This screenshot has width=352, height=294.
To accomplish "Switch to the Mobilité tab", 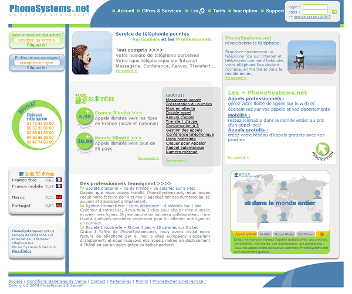I will 265,234.
